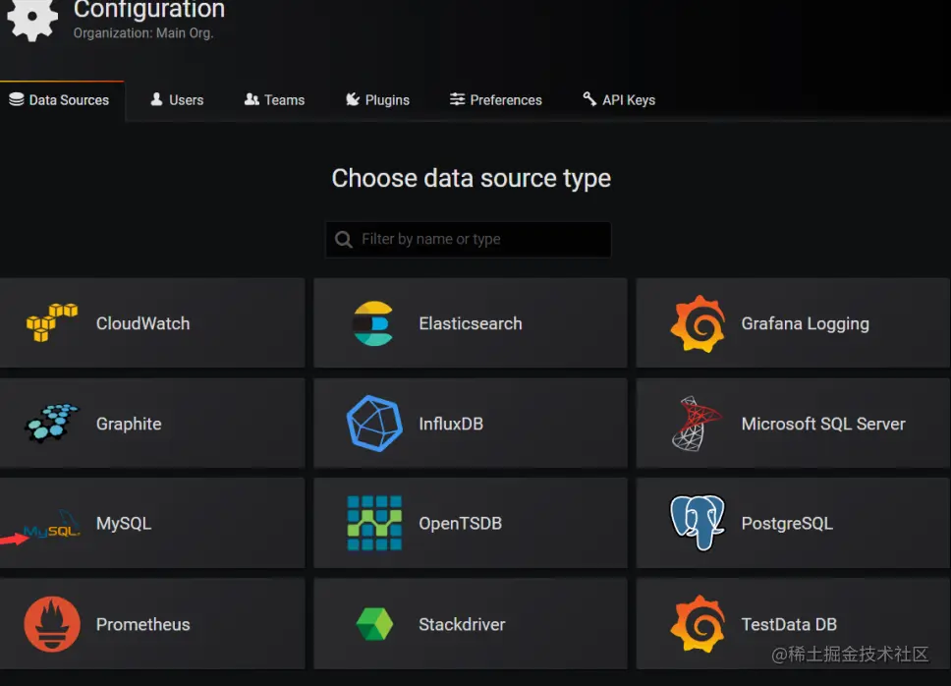The image size is (951, 686).
Task: Click the Stackdriver green hexagon icon
Action: click(374, 624)
